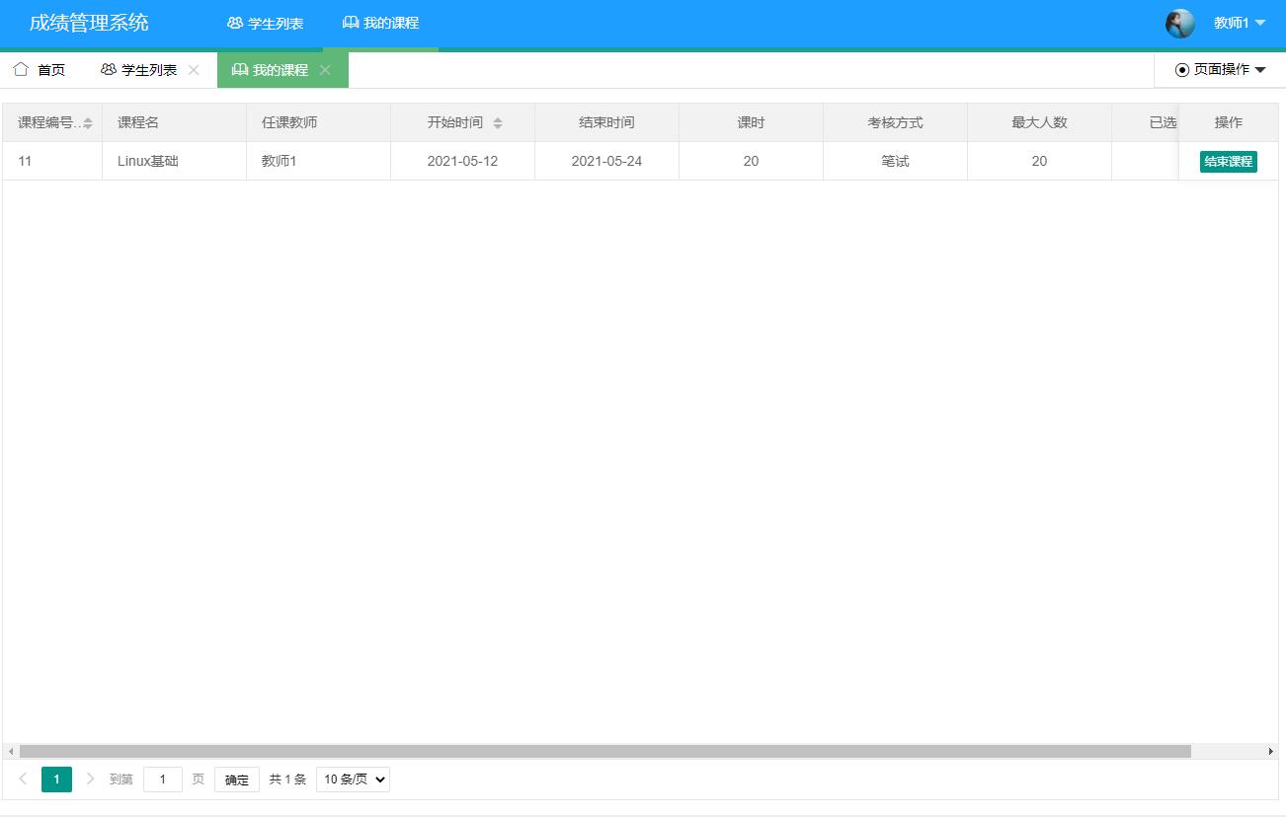Image resolution: width=1286 pixels, height=817 pixels.
Task: Click the 结束课程 button for Linux基础
Action: coord(1228,161)
